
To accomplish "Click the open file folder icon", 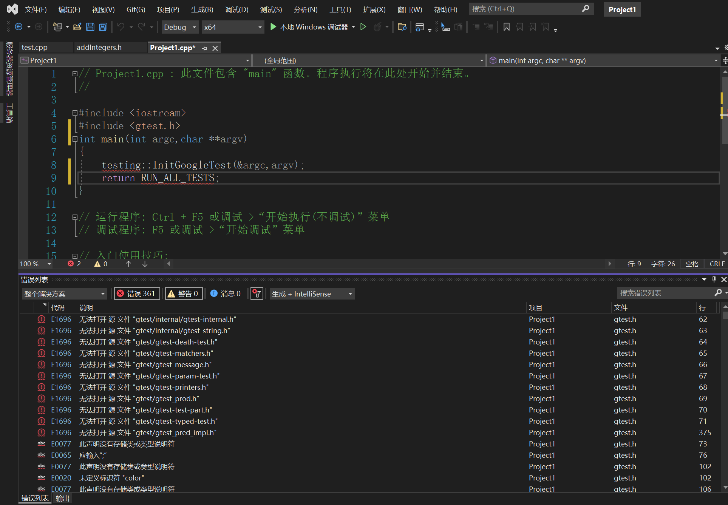I will tap(77, 27).
